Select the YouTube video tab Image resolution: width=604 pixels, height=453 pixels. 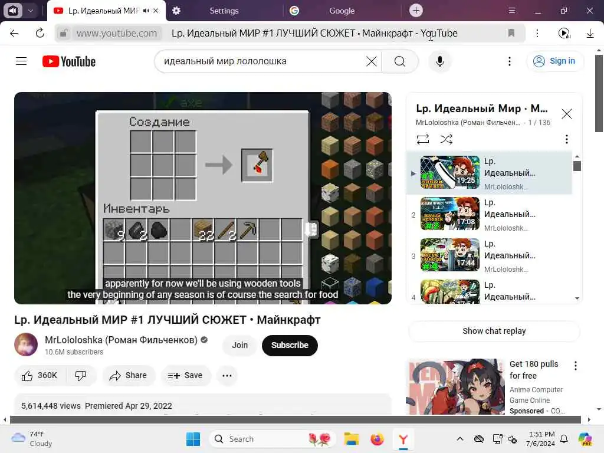click(102, 11)
